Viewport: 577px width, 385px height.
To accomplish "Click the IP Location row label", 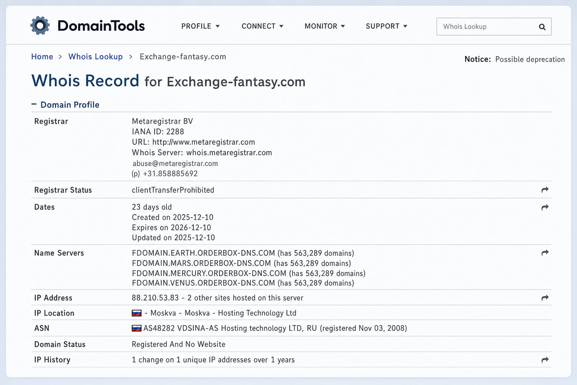I will click(x=54, y=313).
